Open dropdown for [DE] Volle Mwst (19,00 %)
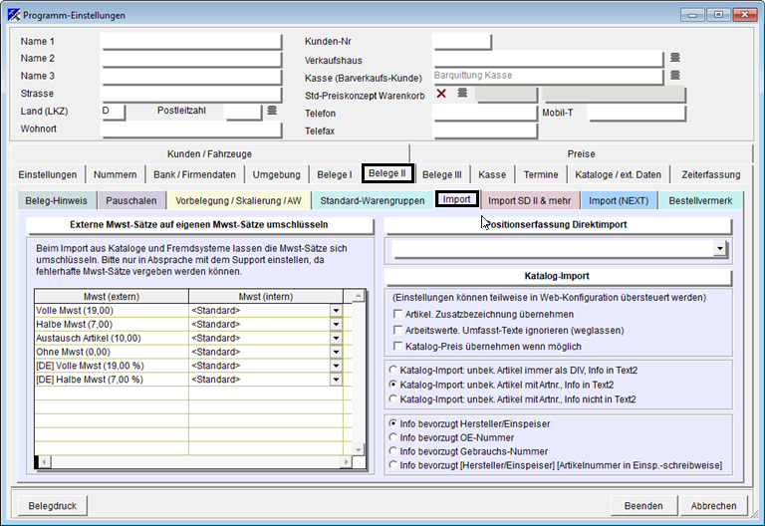 tap(336, 366)
